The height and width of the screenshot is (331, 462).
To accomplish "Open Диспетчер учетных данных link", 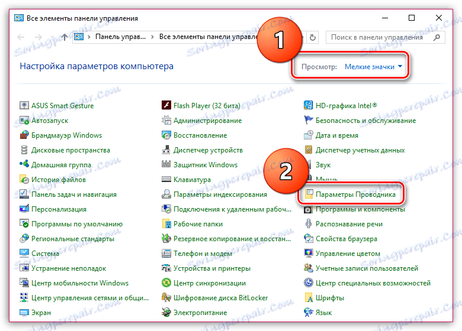I will click(360, 150).
